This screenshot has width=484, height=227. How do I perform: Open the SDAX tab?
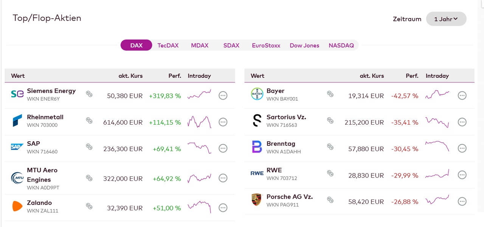point(231,45)
